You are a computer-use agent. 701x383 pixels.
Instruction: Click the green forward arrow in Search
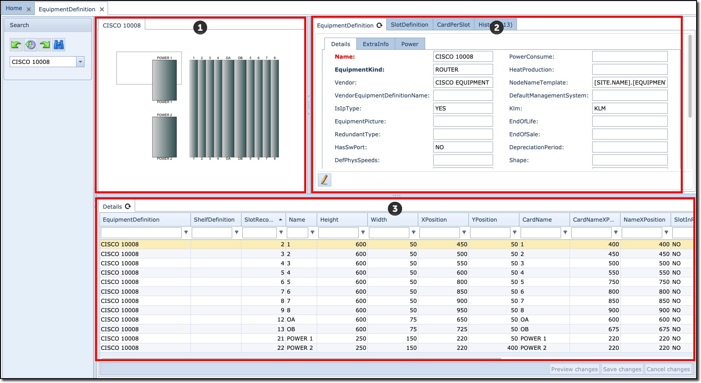click(x=44, y=45)
